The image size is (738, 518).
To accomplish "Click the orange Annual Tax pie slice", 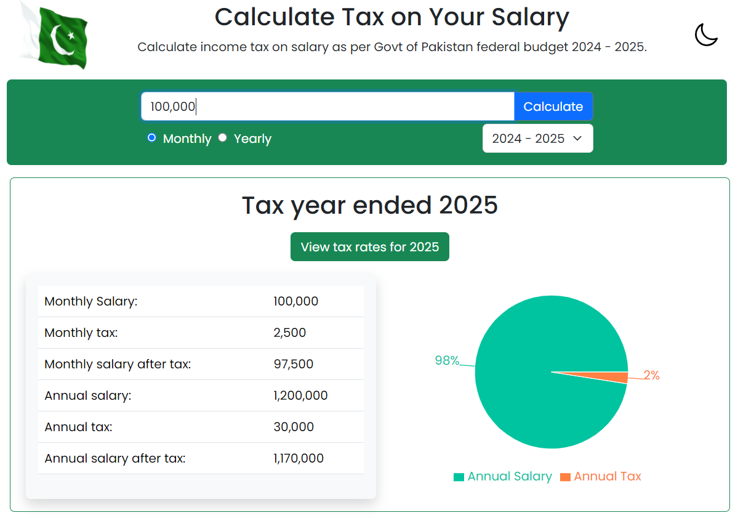I will click(x=619, y=377).
